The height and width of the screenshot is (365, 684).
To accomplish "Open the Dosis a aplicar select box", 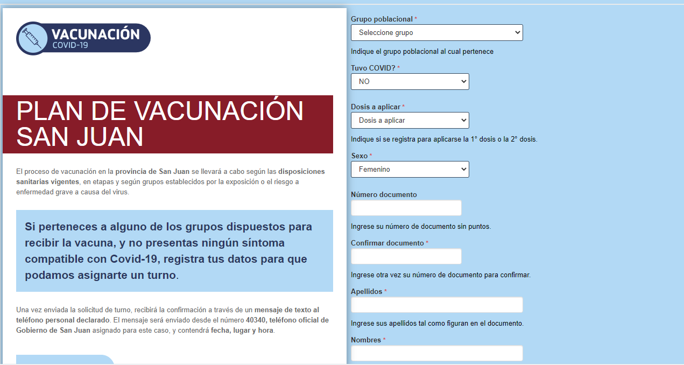I will click(x=410, y=121).
